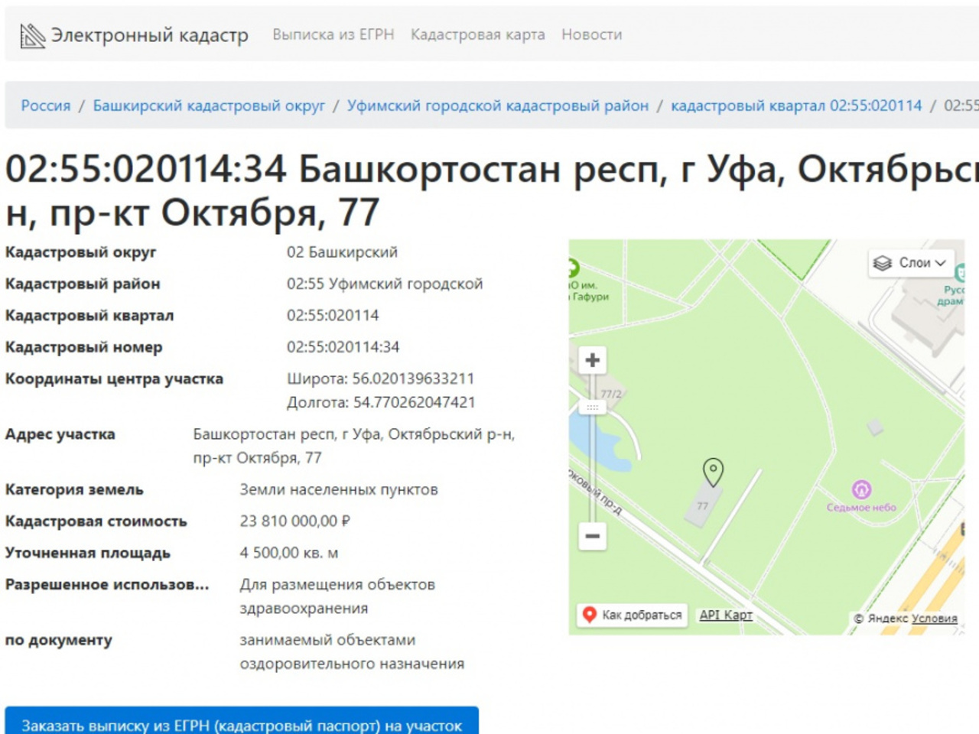Click the Седьмое небо ferris wheel icon
The width and height of the screenshot is (979, 734).
coord(861,489)
